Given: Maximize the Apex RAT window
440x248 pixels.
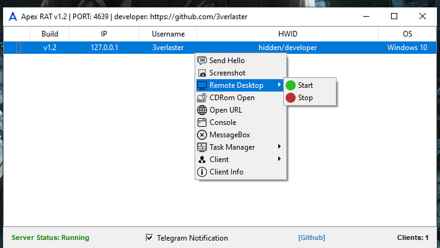Looking at the screenshot, I should pyautogui.click(x=394, y=16).
